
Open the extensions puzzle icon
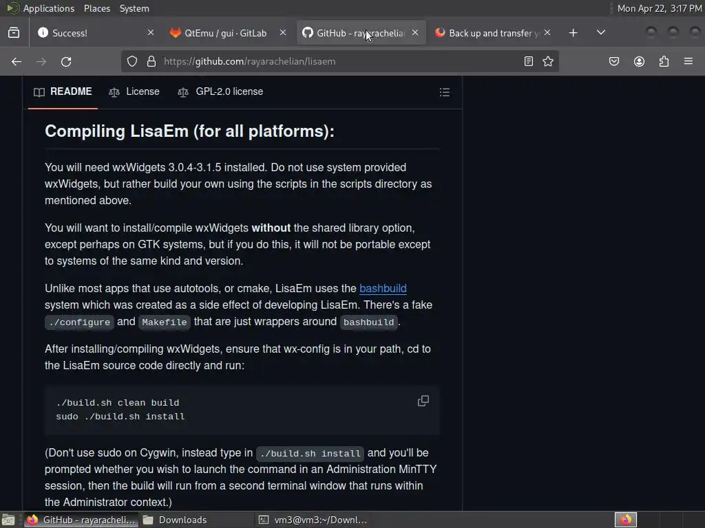(x=664, y=61)
